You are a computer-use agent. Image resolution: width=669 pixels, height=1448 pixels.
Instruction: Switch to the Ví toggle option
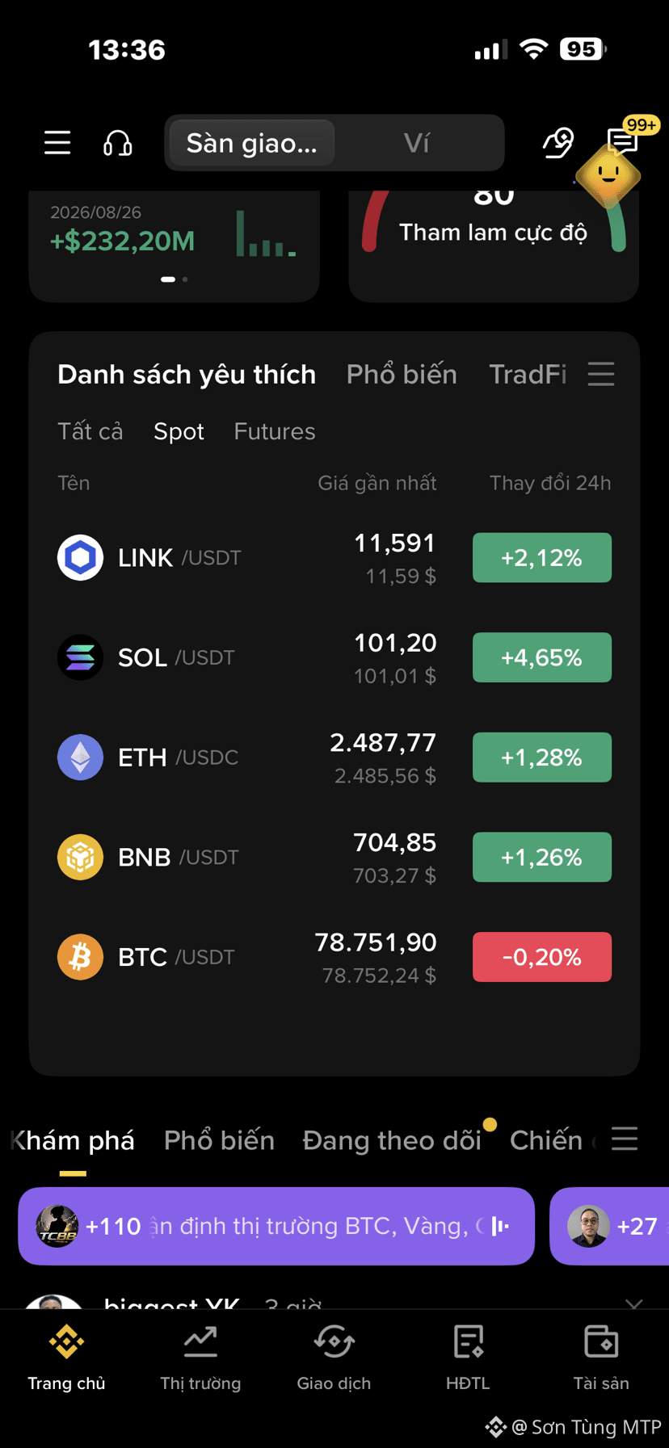pos(417,144)
